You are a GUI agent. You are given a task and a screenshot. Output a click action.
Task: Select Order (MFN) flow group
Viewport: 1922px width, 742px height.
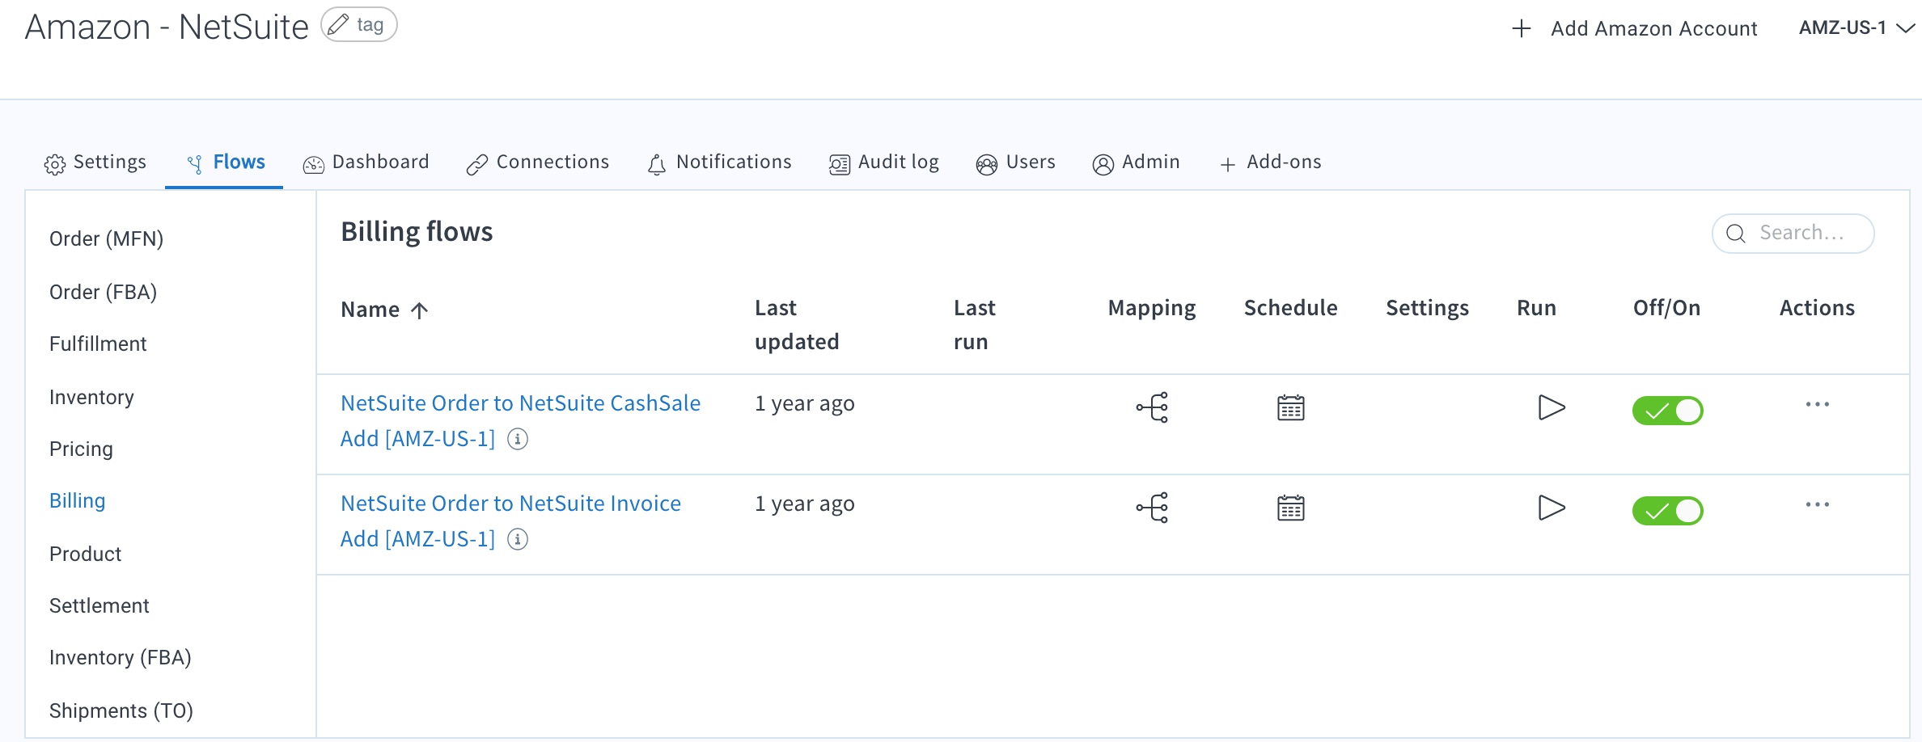point(106,238)
